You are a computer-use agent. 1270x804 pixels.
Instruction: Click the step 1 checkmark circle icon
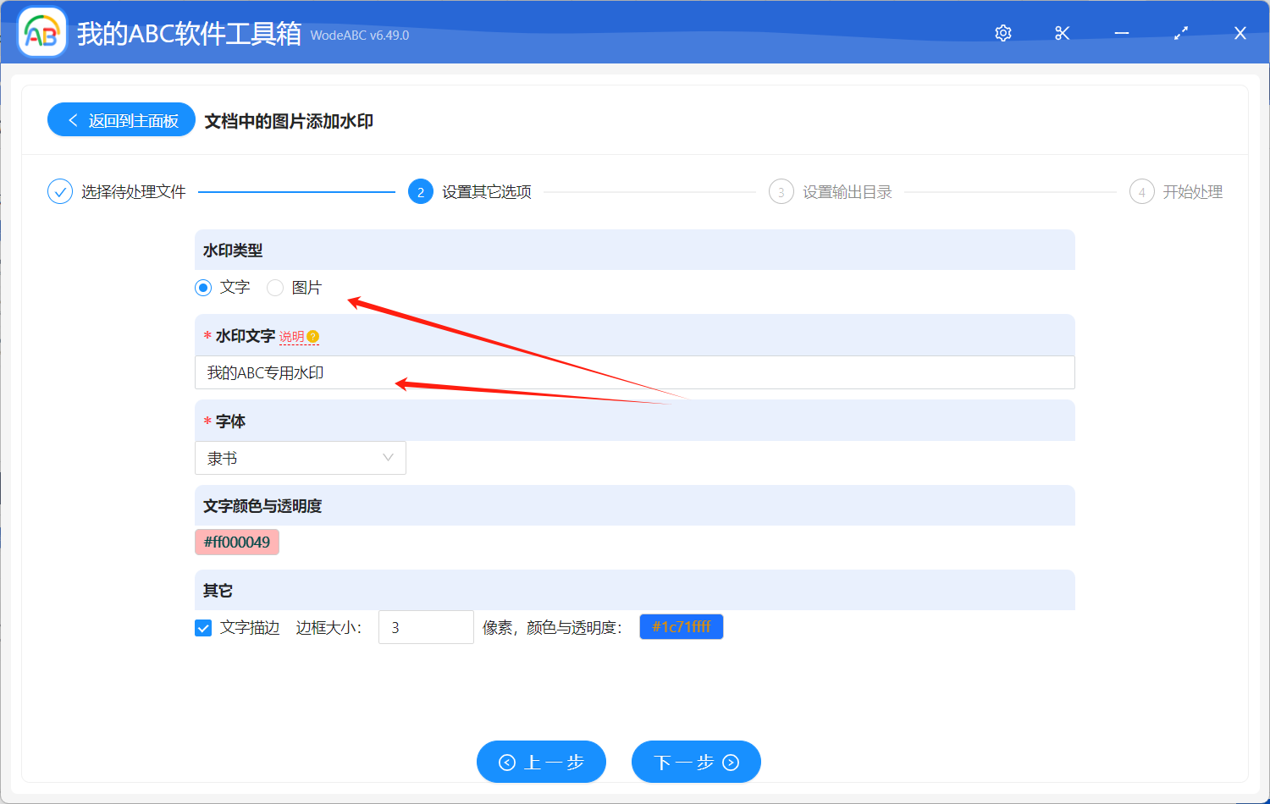pyautogui.click(x=60, y=192)
